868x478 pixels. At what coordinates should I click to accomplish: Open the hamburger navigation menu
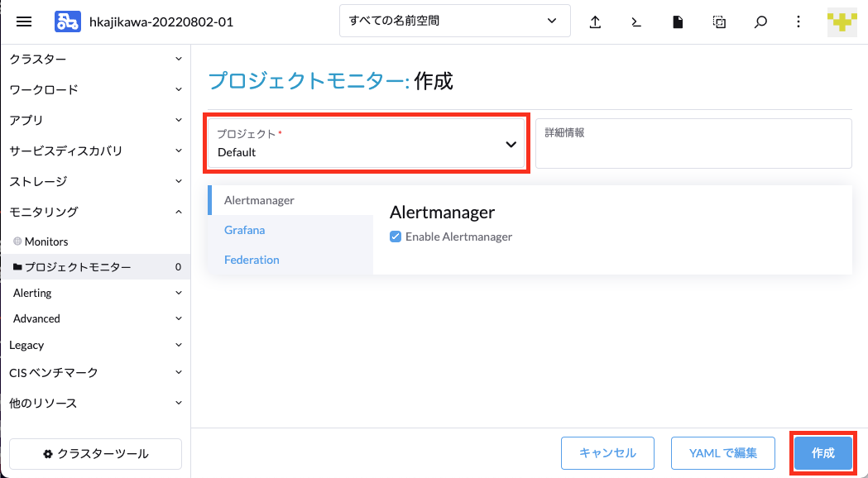pyautogui.click(x=24, y=22)
